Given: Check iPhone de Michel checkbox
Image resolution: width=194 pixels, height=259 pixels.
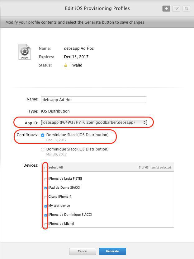Looking at the screenshot, I should pos(45,224).
